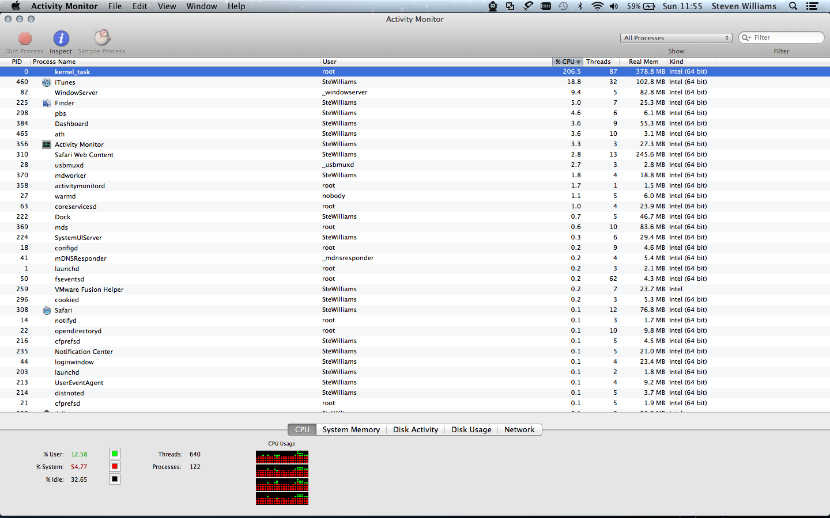Viewport: 830px width, 518px height.
Task: Click the overlapping-squares menu bar icon
Action: point(510,6)
